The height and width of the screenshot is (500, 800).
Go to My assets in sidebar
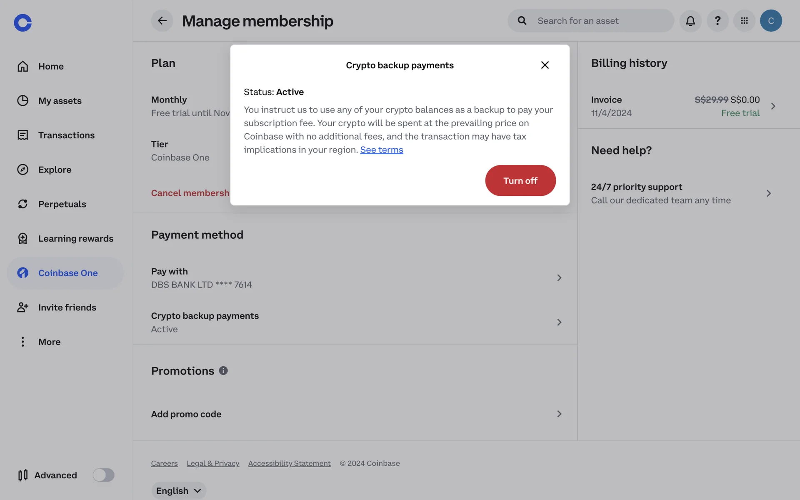(x=60, y=101)
